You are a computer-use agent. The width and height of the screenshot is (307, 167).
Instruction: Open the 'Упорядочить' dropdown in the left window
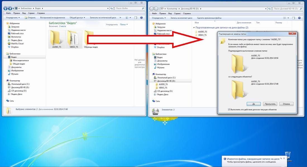point(13,18)
